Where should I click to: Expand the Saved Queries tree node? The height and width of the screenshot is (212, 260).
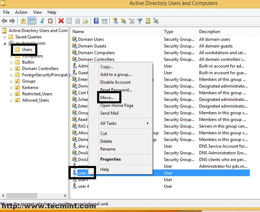5,37
